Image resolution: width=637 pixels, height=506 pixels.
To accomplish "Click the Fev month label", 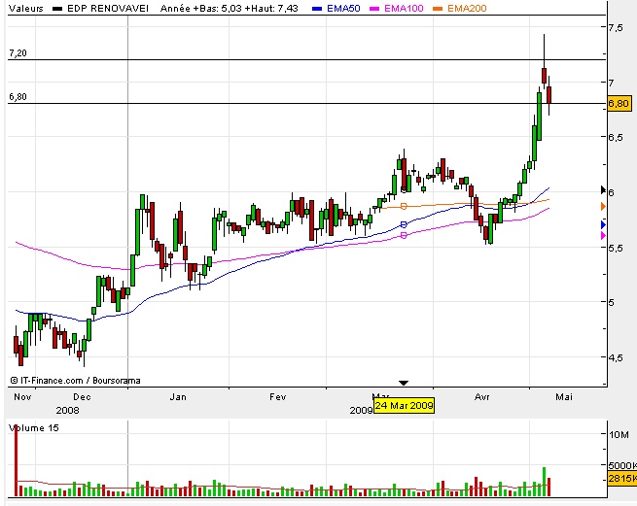I will (x=278, y=397).
